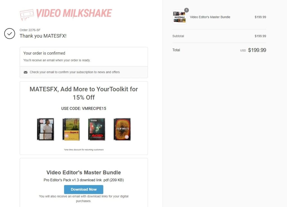Image resolution: width=287 pixels, height=207 pixels.
Task: Click the order confirmed checkmark circle icon
Action: point(10,34)
